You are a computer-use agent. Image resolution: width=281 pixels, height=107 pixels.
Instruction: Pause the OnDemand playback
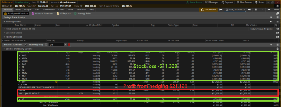click(256, 10)
